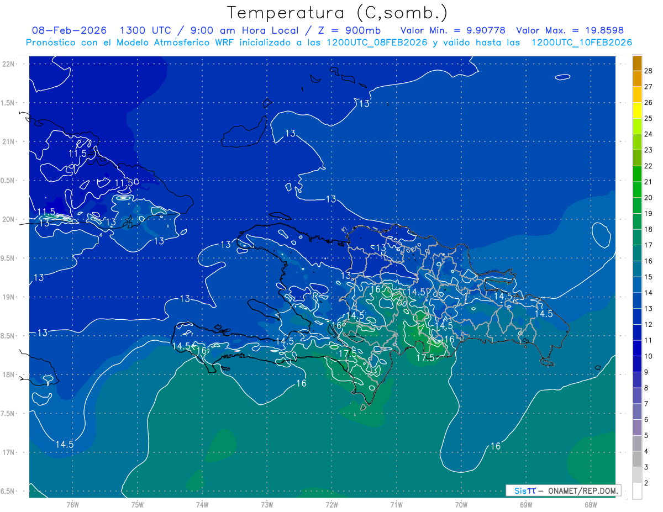Click the '4' color scale label
Viewport: 663px width, 512px height.
pos(646,451)
